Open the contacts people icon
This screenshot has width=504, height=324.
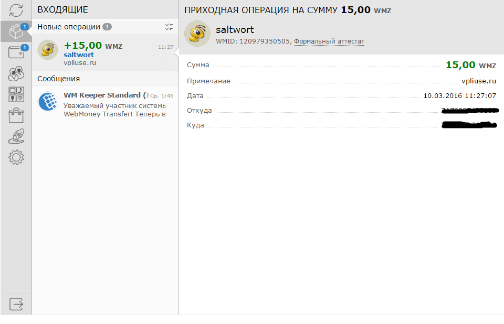pos(16,73)
